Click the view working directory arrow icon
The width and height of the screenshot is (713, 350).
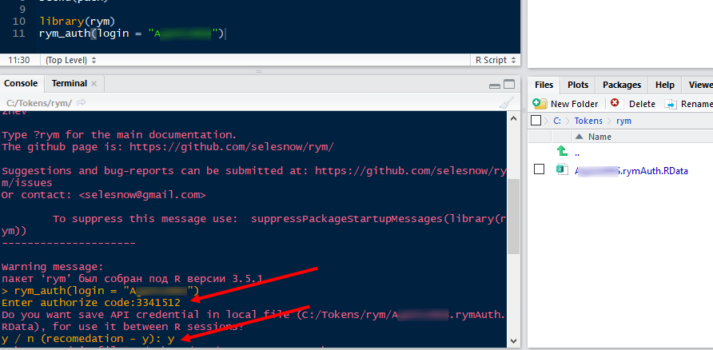coord(82,103)
